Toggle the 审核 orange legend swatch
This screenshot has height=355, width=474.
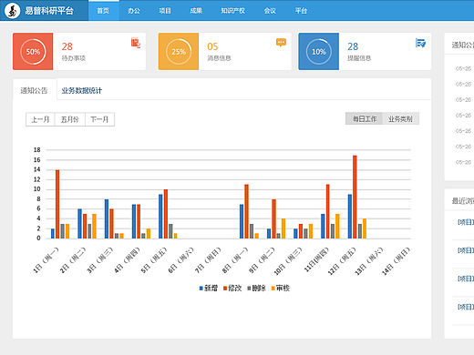(x=273, y=289)
